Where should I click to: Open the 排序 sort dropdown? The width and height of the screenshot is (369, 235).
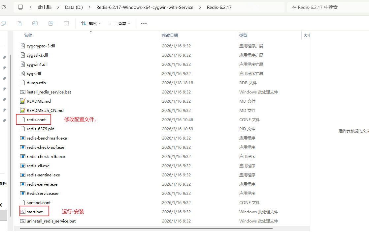(91, 23)
